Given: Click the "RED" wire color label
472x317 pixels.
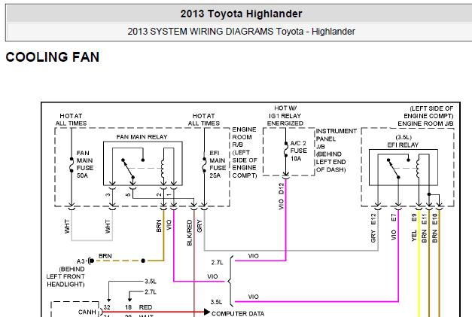Looking at the screenshot, I should point(146,307).
